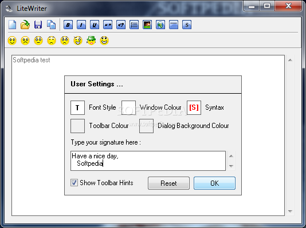
Task: Open a file with the folder icon
Action: point(25,25)
